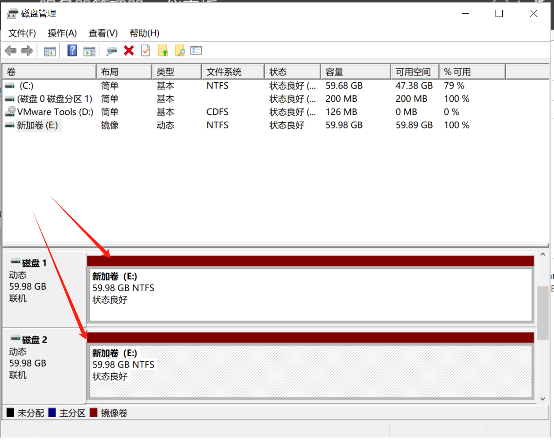Click the 磁盘 2 disk icon
This screenshot has height=440, width=554.
15,338
